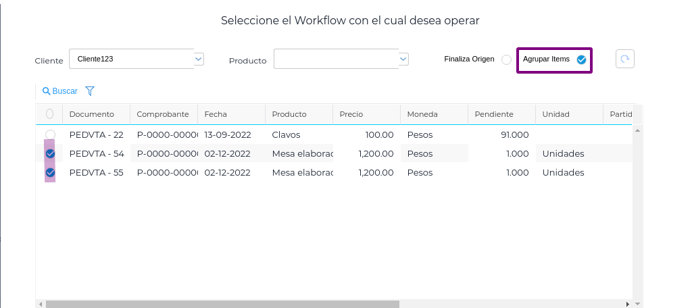This screenshot has width=692, height=308.
Task: Open the filter funnel icon
Action: [x=90, y=91]
